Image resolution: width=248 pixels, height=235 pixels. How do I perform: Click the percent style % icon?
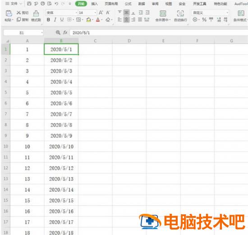204,20
